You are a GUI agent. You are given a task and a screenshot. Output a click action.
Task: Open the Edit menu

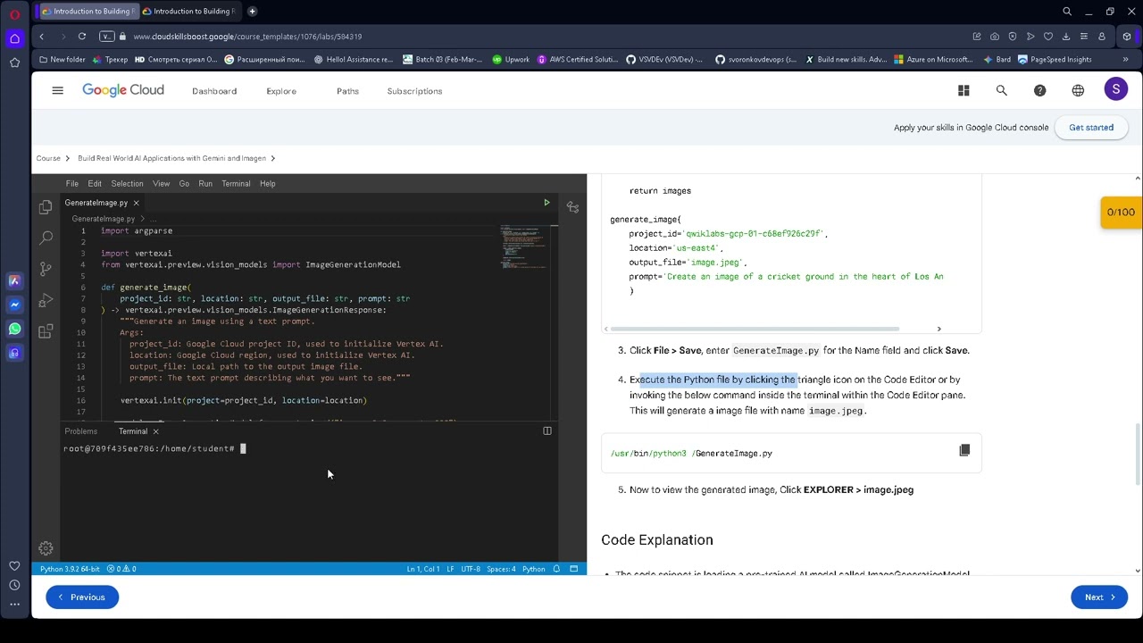(x=95, y=183)
